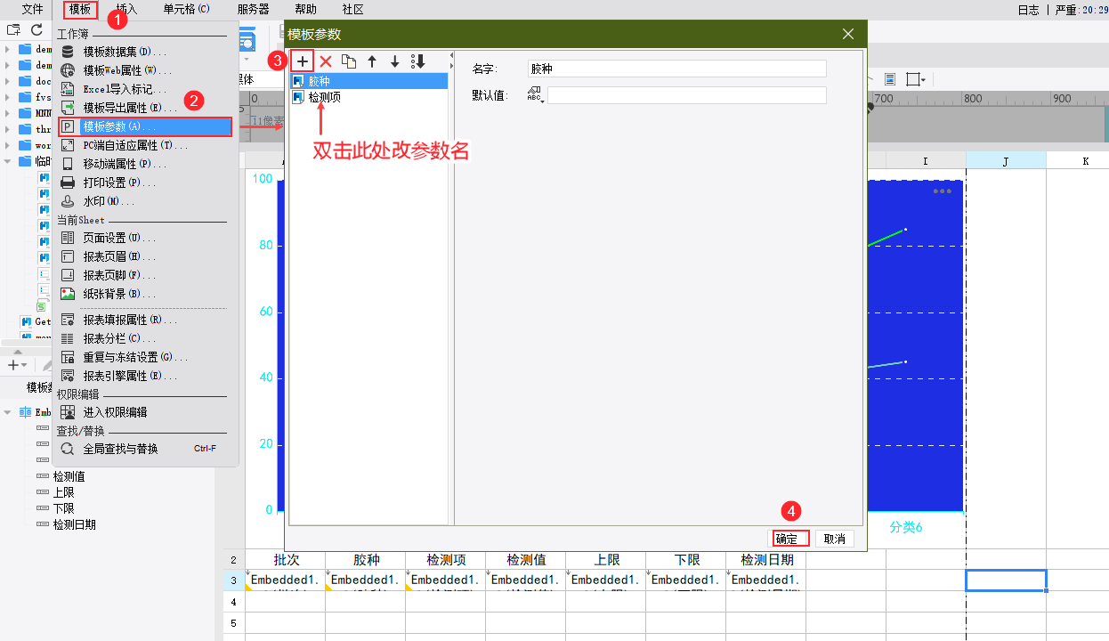The image size is (1109, 641).
Task: Confirm the template parameters with 确定
Action: click(x=789, y=538)
